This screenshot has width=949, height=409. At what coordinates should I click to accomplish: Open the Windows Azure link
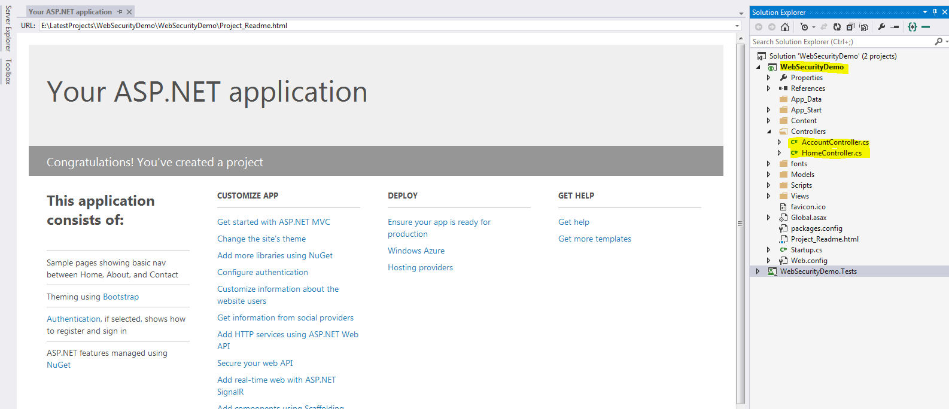click(x=416, y=251)
